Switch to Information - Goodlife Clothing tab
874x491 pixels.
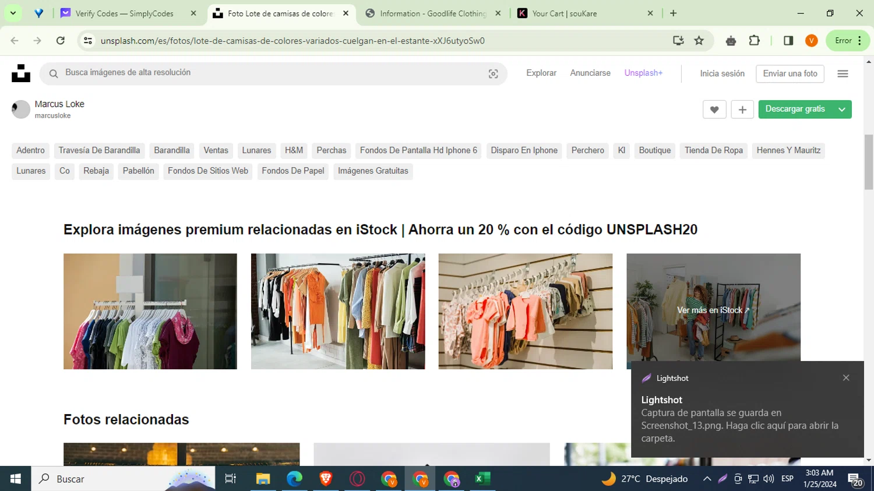tap(432, 13)
